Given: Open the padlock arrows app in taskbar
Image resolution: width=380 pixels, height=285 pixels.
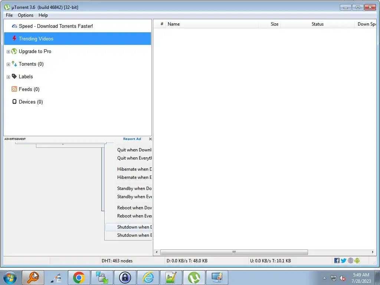Looking at the screenshot, I should coord(102,278).
